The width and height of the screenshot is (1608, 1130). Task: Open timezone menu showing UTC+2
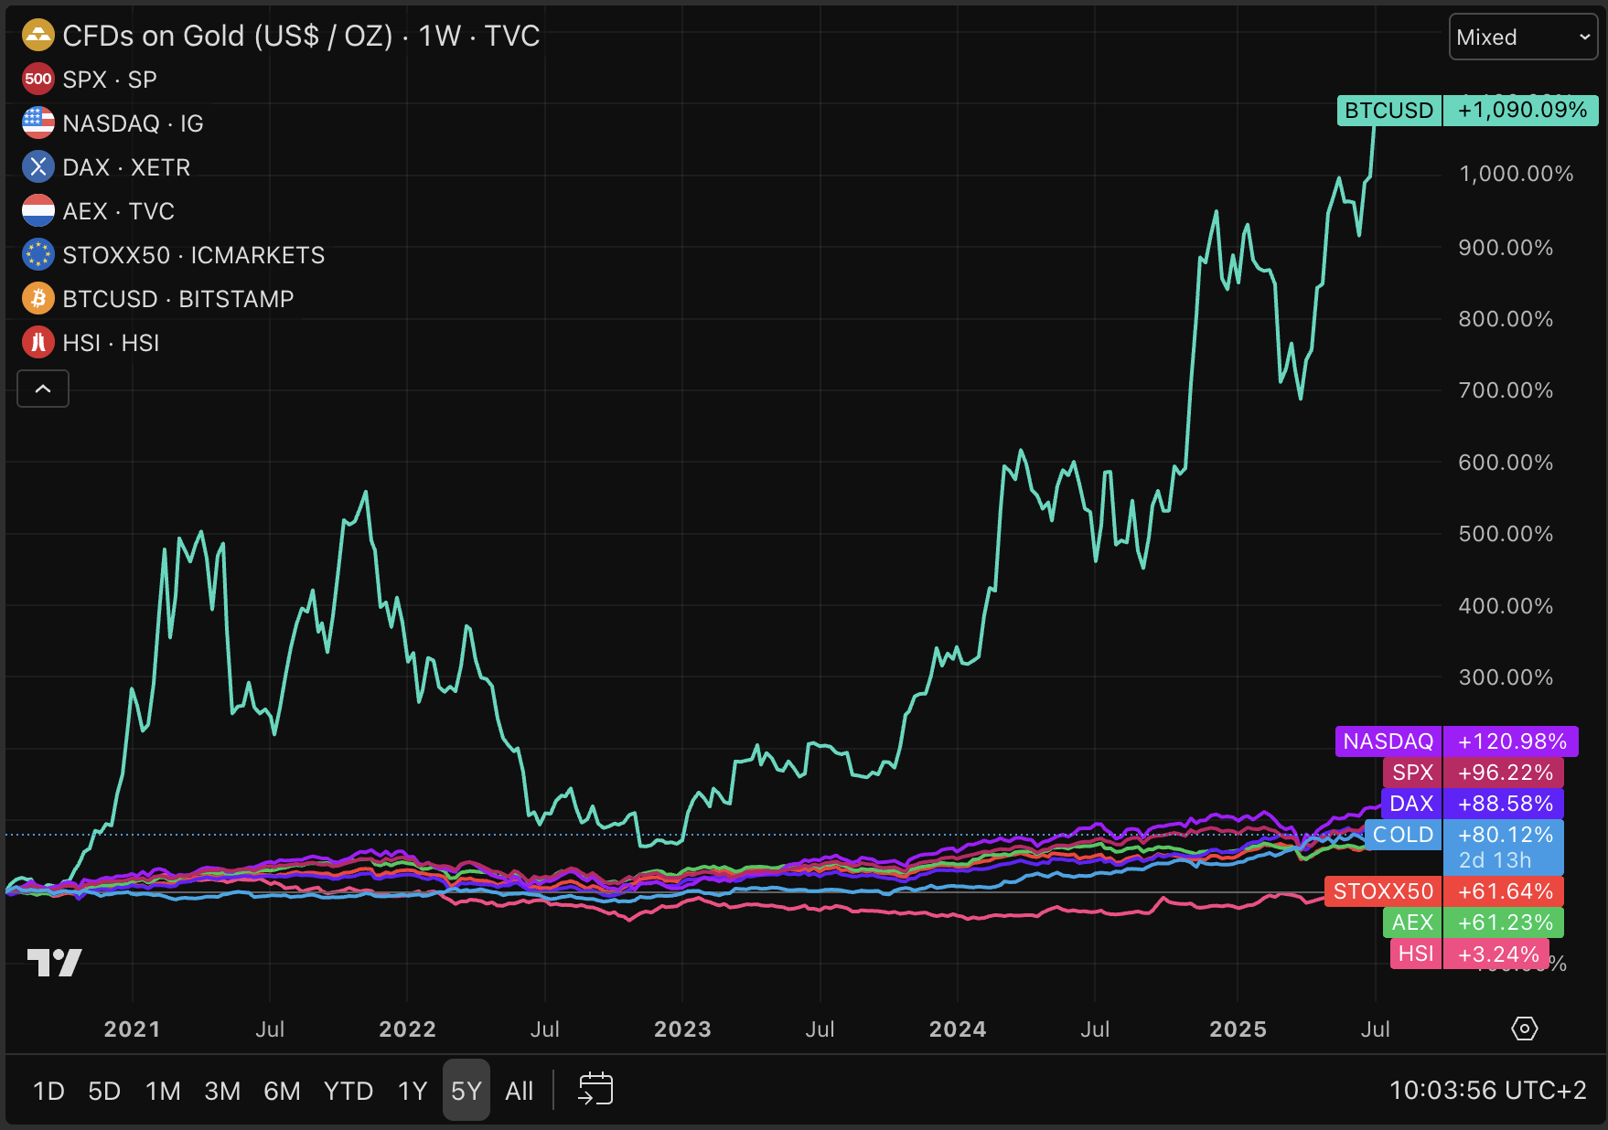1487,1090
